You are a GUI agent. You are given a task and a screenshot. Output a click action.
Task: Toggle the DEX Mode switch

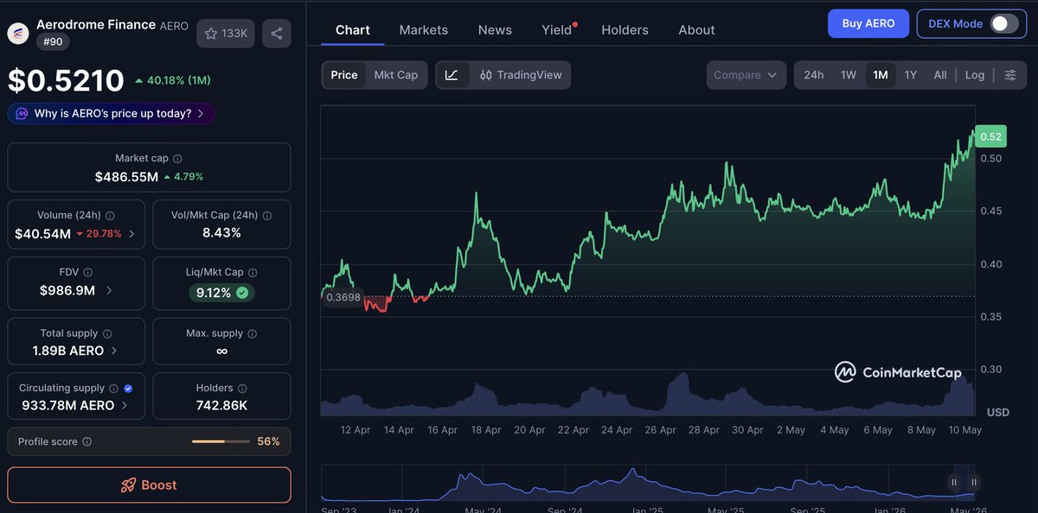pos(1004,24)
